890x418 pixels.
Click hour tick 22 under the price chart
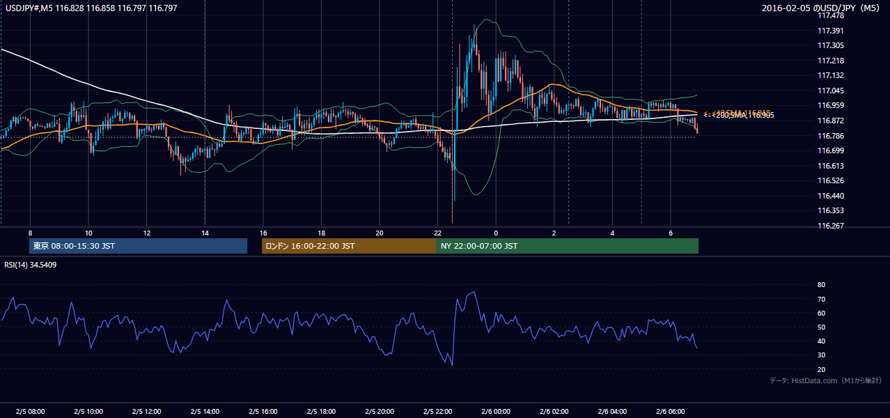click(x=438, y=233)
